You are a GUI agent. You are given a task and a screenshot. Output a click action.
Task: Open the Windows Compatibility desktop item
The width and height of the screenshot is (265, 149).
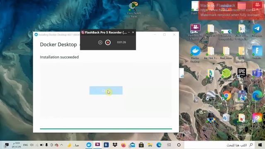pyautogui.click(x=226, y=35)
